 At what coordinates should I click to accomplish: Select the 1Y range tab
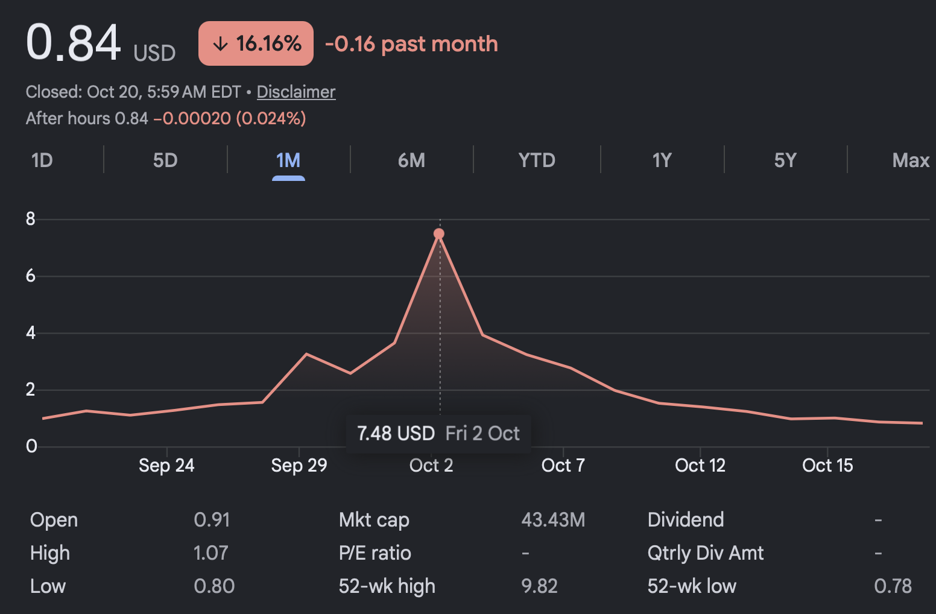tap(662, 160)
